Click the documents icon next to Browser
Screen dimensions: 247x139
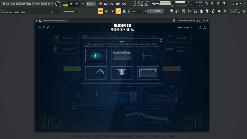pyautogui.click(x=201, y=11)
